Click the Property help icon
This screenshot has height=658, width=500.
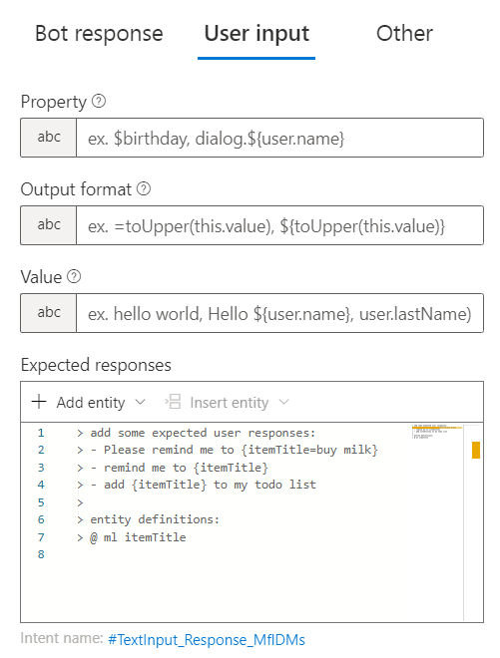(99, 101)
